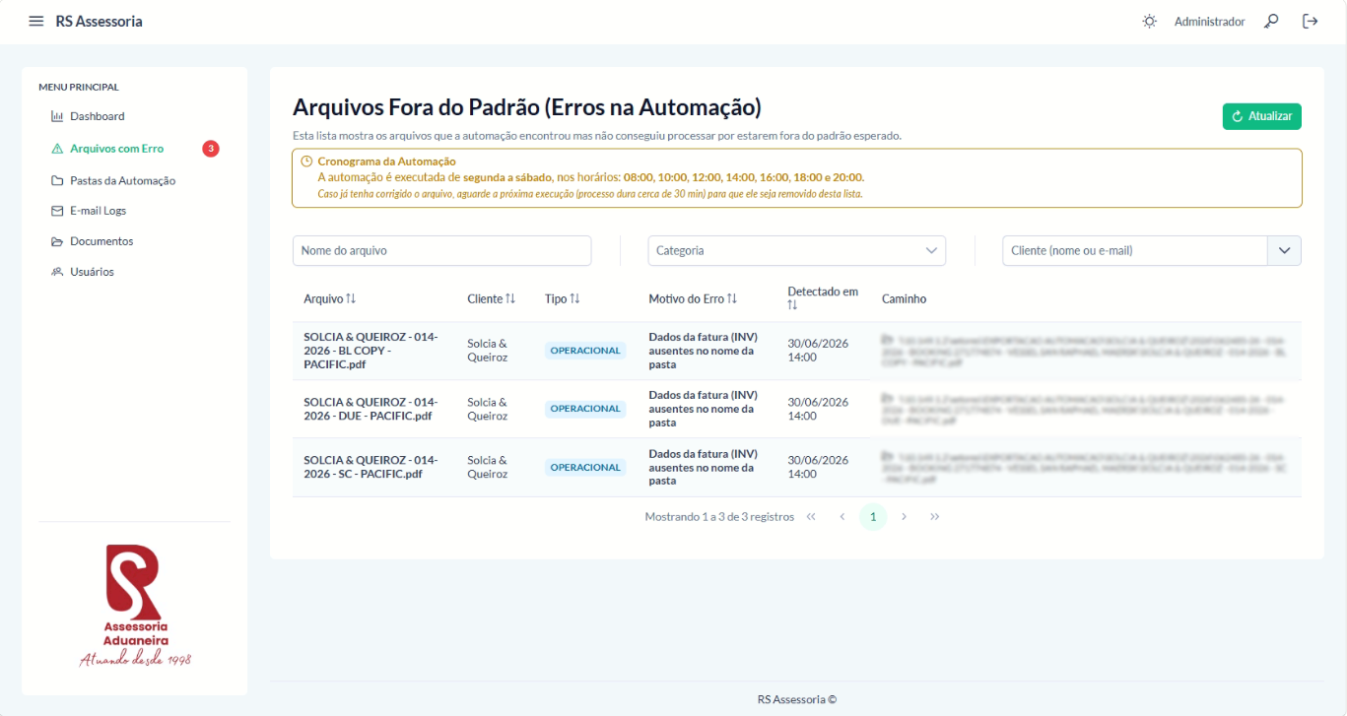
Task: Click OPERACIONAL tag in BL COPY row
Action: point(585,351)
